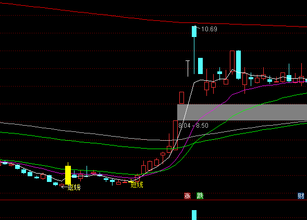
Task: Select the tall cyan candle after the peak pullback
Action: pyautogui.click(x=238, y=65)
